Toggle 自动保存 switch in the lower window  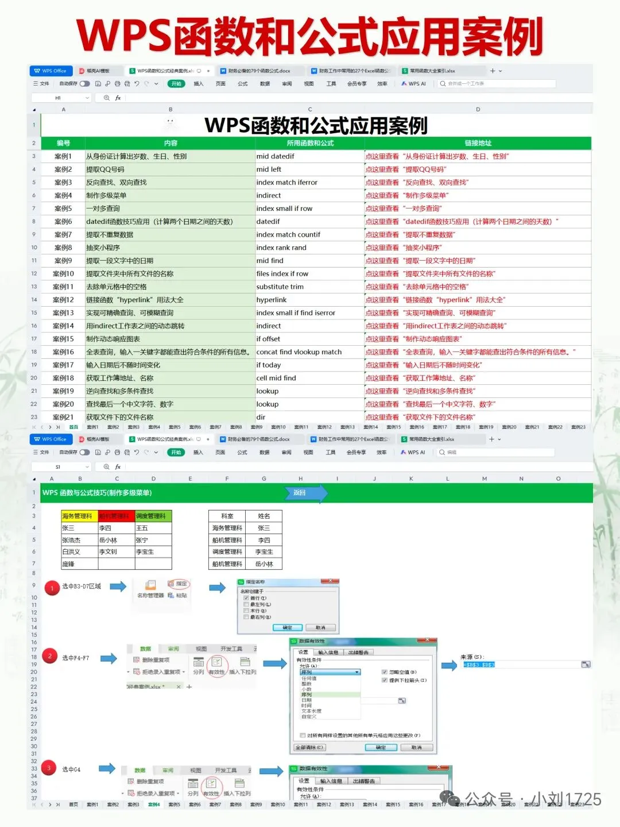coord(84,453)
